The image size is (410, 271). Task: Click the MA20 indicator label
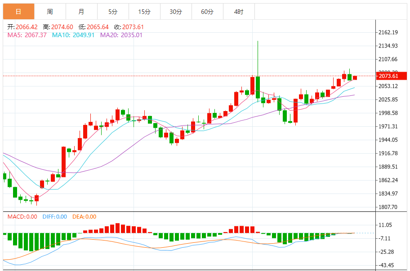[121, 35]
